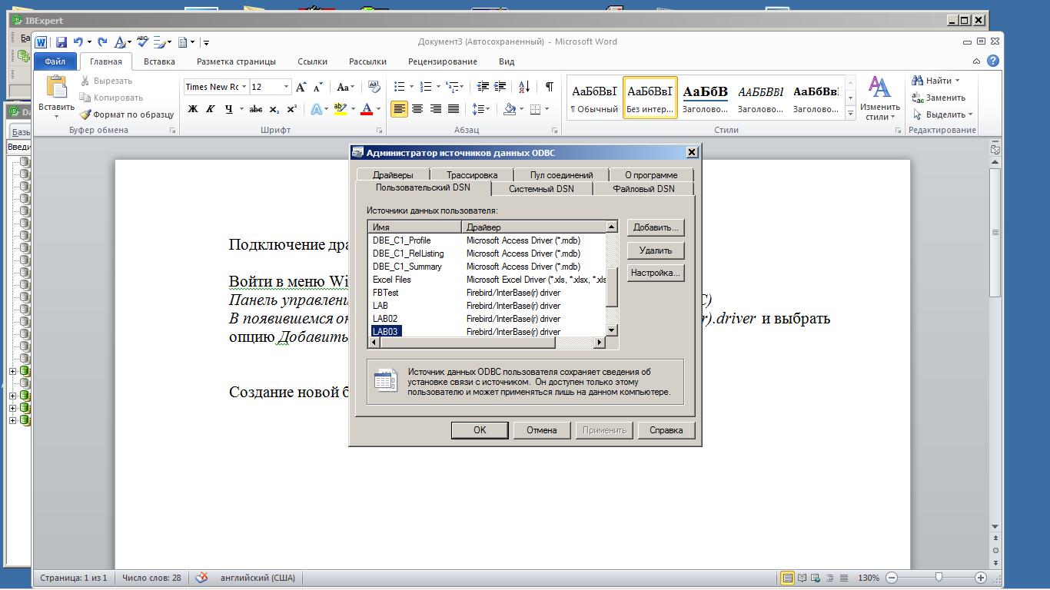Open change case Aa dropdown
Viewport: 1050px width, 590px height.
point(346,87)
